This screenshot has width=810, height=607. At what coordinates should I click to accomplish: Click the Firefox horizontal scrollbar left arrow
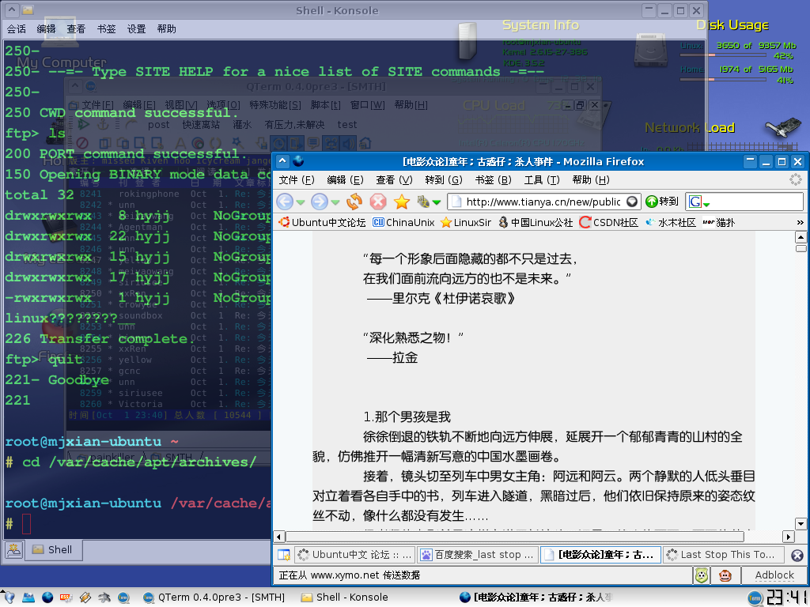(279, 537)
